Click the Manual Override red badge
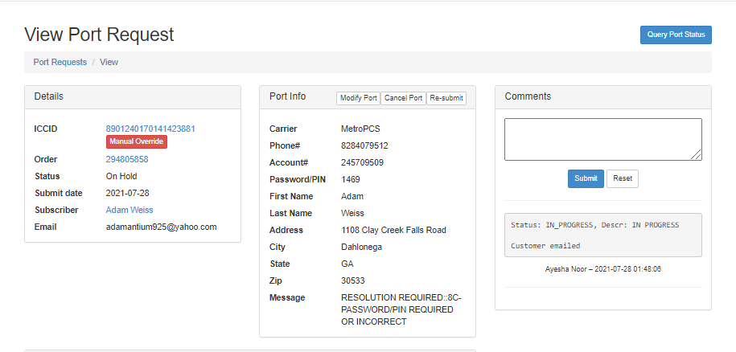This screenshot has height=352, width=736. click(x=136, y=141)
